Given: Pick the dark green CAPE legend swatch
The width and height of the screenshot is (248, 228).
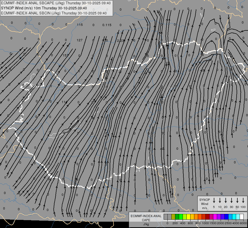Looking at the screenshot, I should (177, 217).
